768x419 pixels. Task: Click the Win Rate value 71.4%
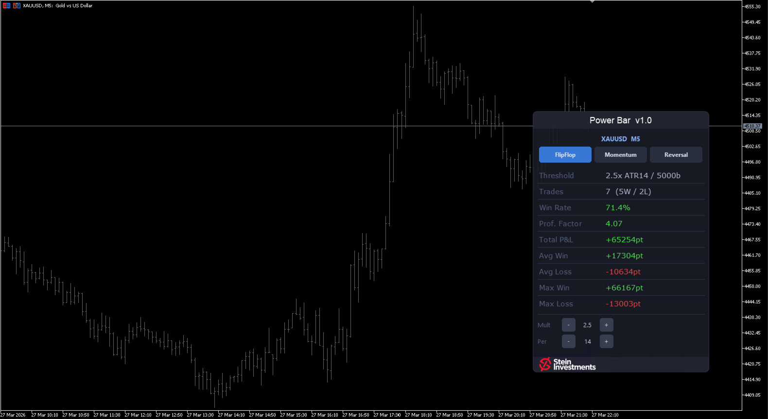tap(617, 208)
